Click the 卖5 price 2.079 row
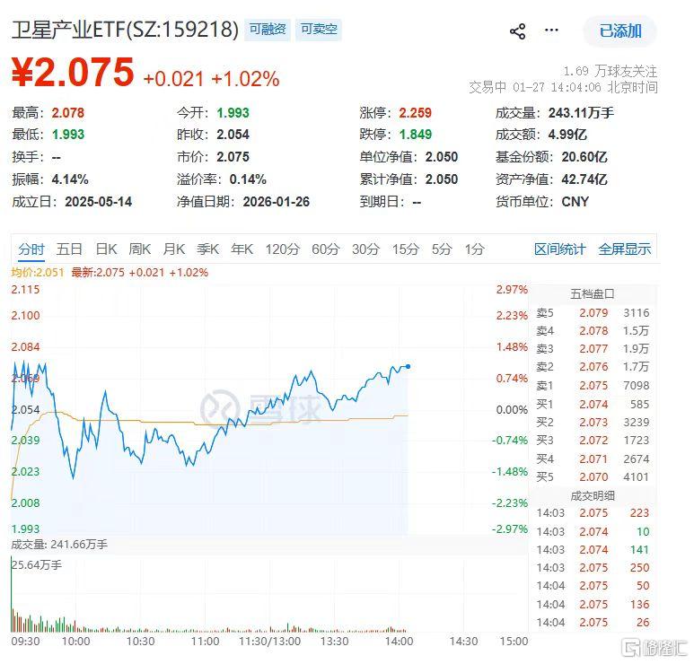 point(593,313)
